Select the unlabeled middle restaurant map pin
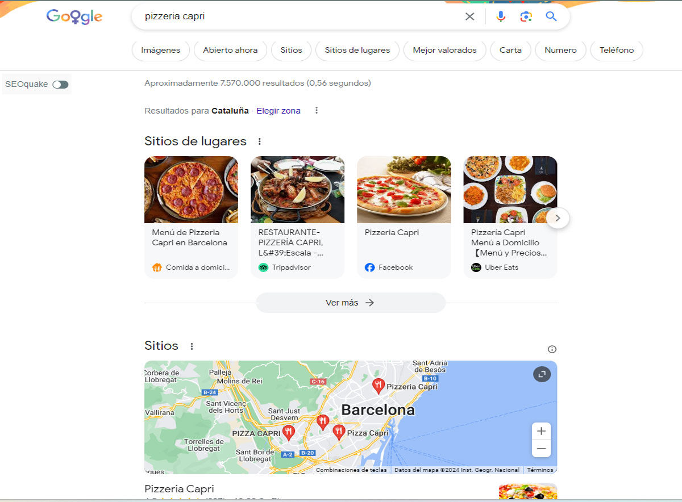682x502 pixels. 323,422
